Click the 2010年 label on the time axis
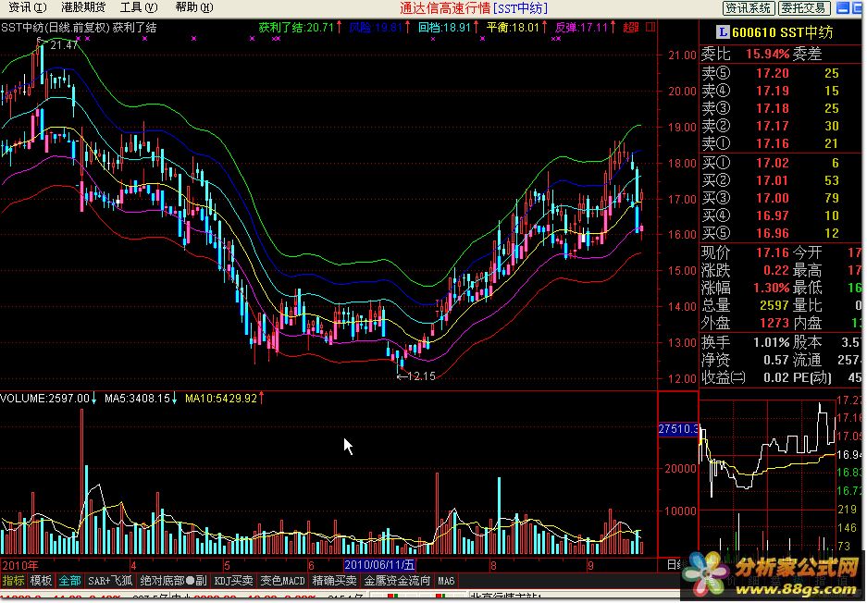 click(20, 565)
